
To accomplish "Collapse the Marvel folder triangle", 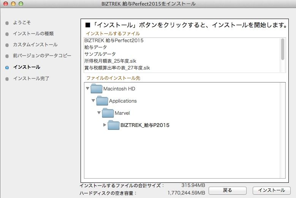I will [x=99, y=113].
